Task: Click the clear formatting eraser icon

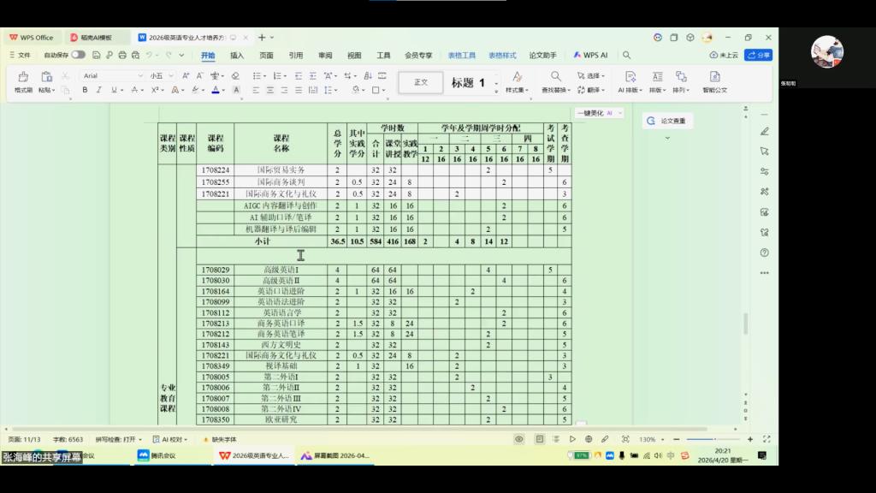Action: coord(235,76)
